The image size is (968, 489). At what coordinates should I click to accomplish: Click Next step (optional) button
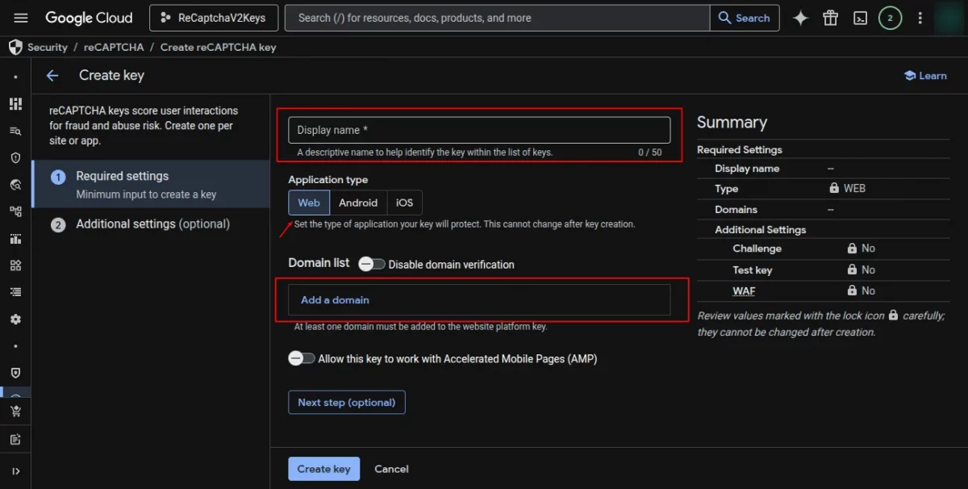347,402
